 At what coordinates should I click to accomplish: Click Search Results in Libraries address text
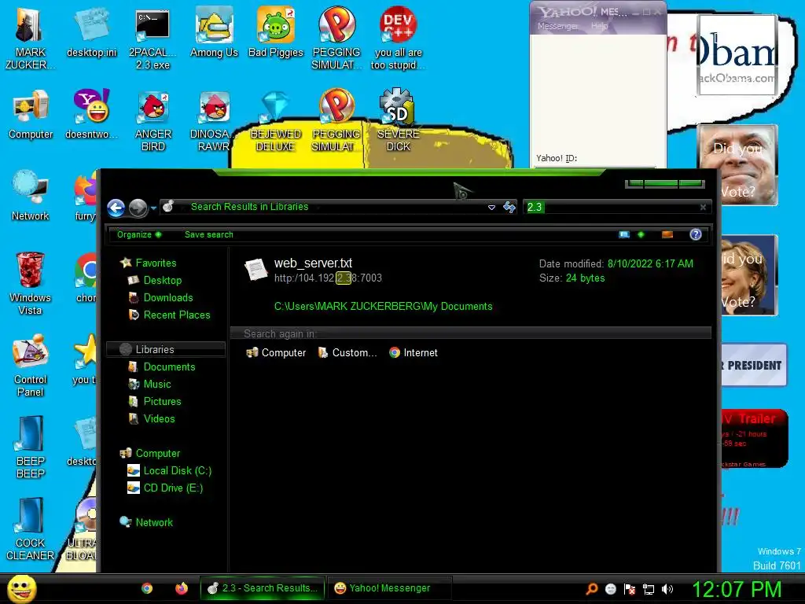coord(249,207)
